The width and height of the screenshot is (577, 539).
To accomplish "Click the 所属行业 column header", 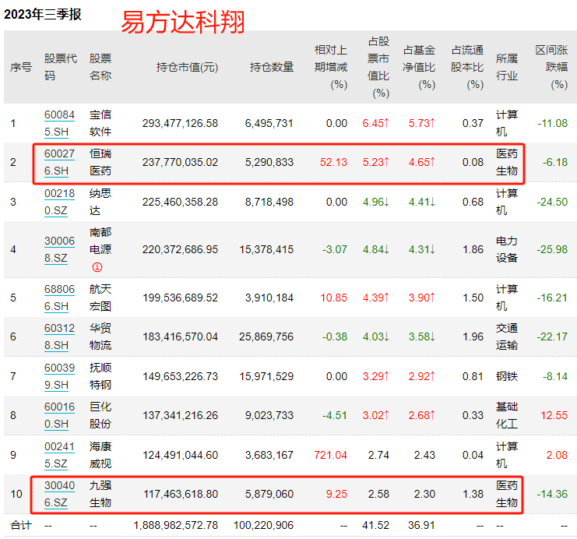I will (x=507, y=67).
